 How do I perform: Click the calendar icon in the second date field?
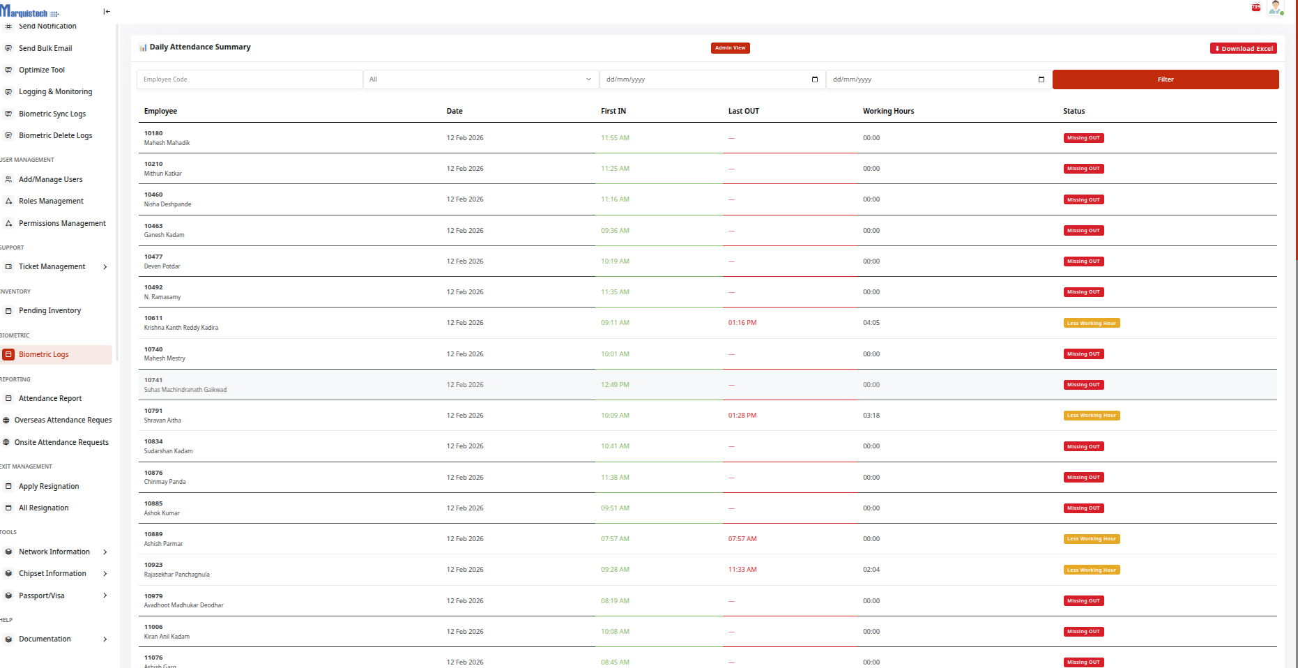coord(1041,79)
